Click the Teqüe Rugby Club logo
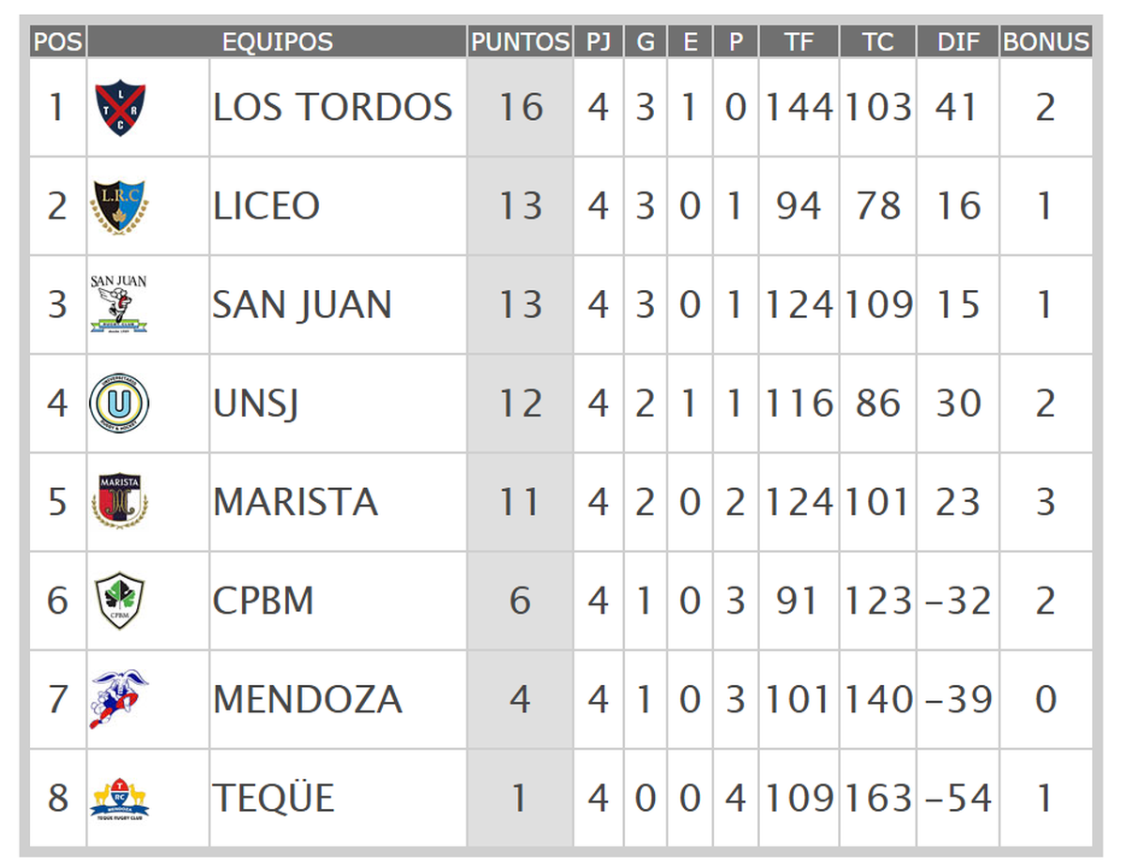This screenshot has height=868, width=1126. point(119,799)
